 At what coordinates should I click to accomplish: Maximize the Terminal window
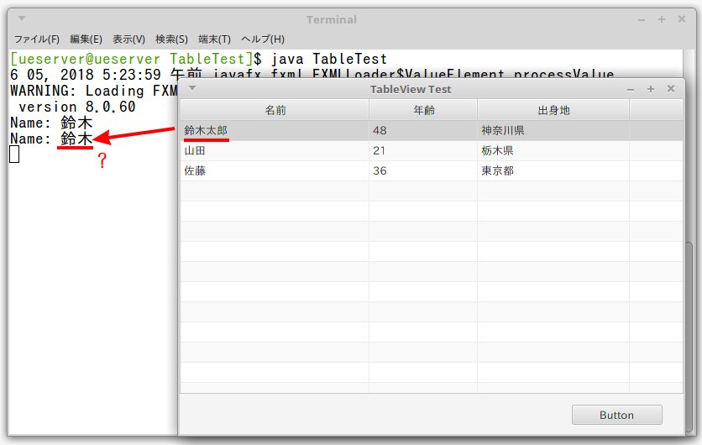click(661, 19)
